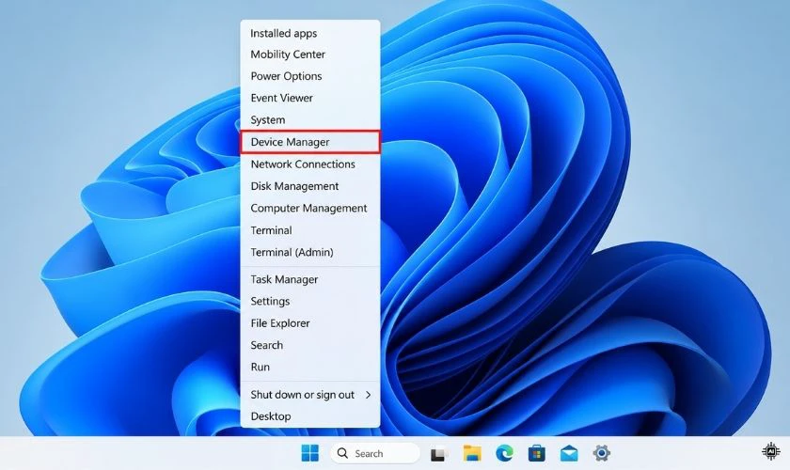Open Task View from taskbar
The width and height of the screenshot is (790, 470).
click(x=439, y=453)
